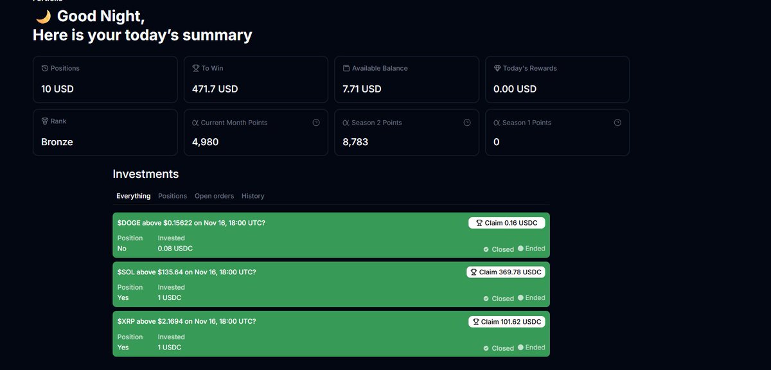Open the $SOL above $135.64 market

point(187,272)
